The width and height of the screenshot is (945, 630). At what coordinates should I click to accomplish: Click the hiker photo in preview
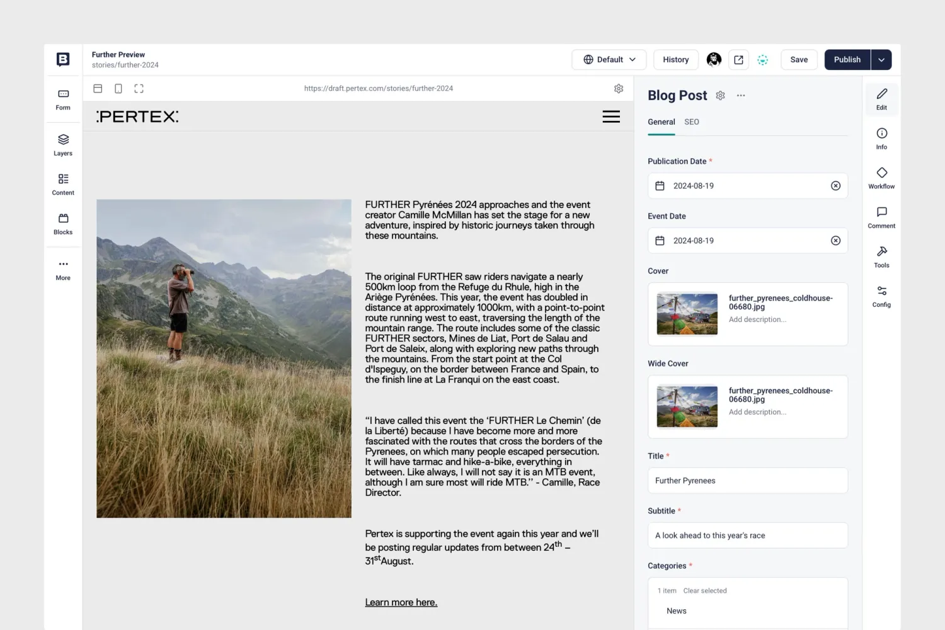tap(224, 358)
